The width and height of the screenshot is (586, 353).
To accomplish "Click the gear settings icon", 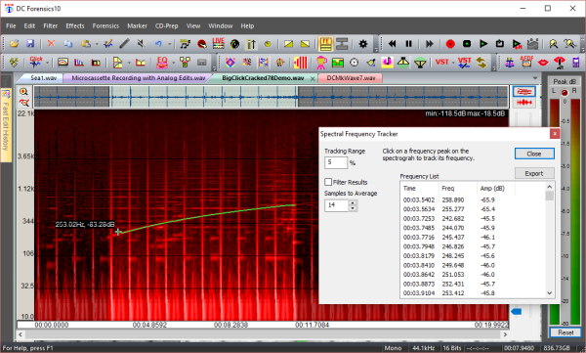I will (363, 44).
